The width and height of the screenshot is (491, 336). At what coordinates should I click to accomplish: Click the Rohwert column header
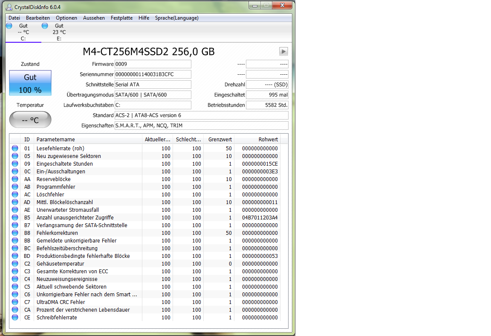[257, 139]
